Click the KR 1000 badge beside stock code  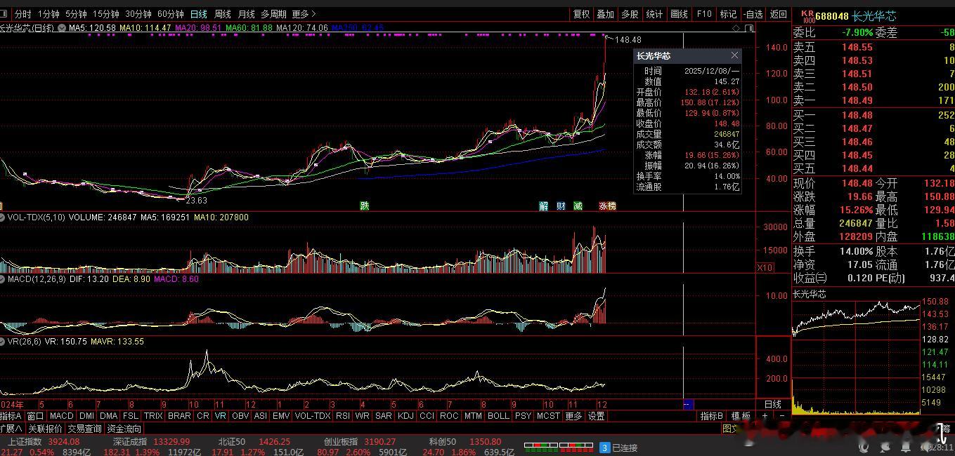[807, 15]
